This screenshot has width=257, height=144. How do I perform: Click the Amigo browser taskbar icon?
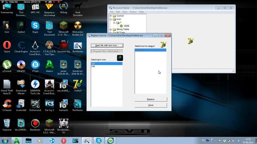[x=17, y=140]
